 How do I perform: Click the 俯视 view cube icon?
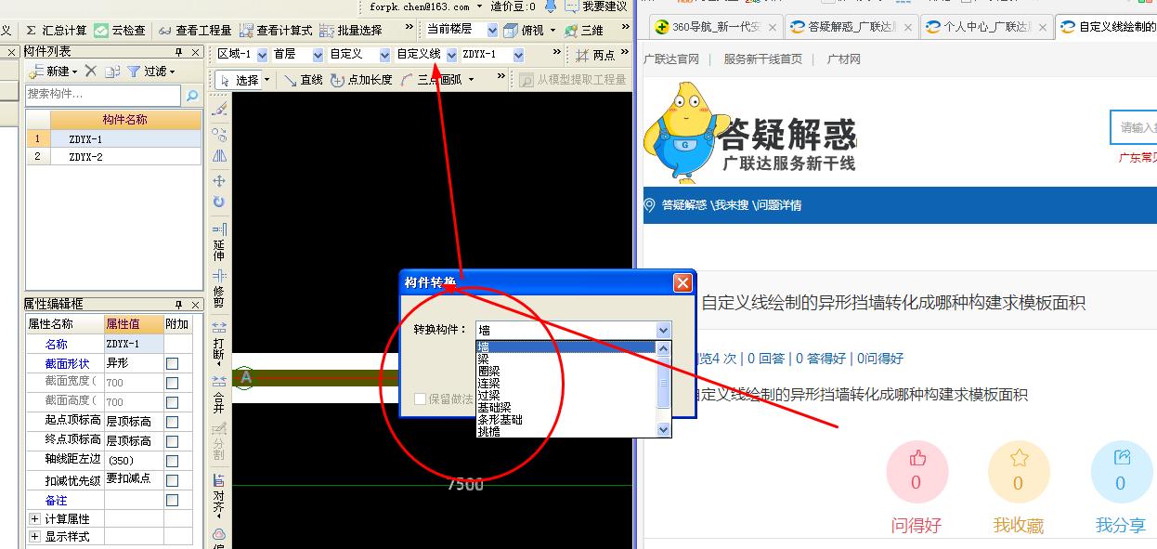tap(511, 31)
